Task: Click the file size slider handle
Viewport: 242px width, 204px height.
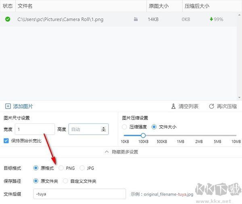Action: tap(143, 135)
